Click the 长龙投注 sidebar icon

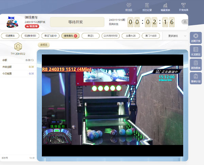coord(195,51)
